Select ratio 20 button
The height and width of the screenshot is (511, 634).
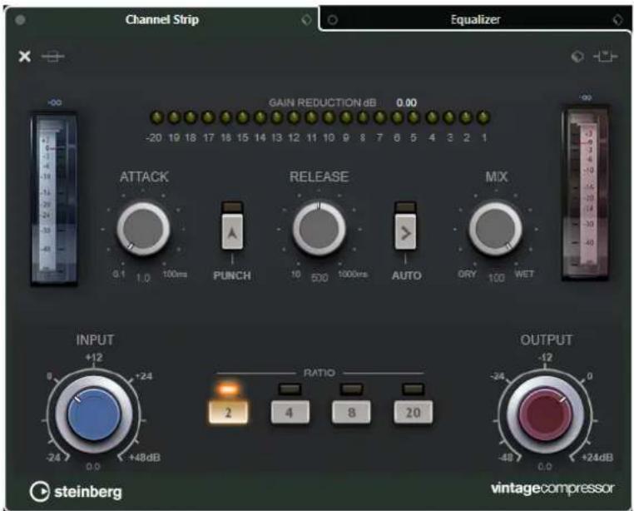tap(414, 412)
